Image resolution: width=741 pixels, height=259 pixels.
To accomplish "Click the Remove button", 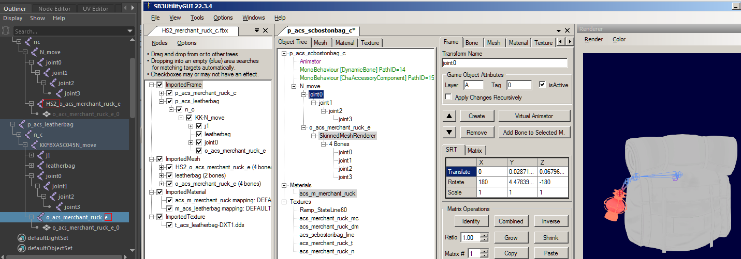I will click(x=477, y=133).
